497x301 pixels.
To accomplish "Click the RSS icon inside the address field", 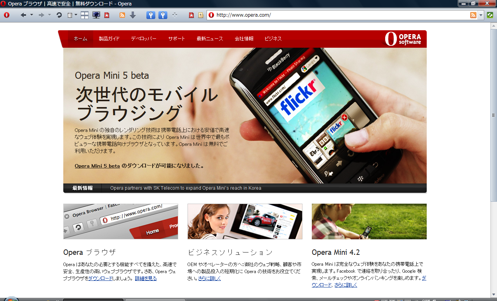I will (x=473, y=15).
